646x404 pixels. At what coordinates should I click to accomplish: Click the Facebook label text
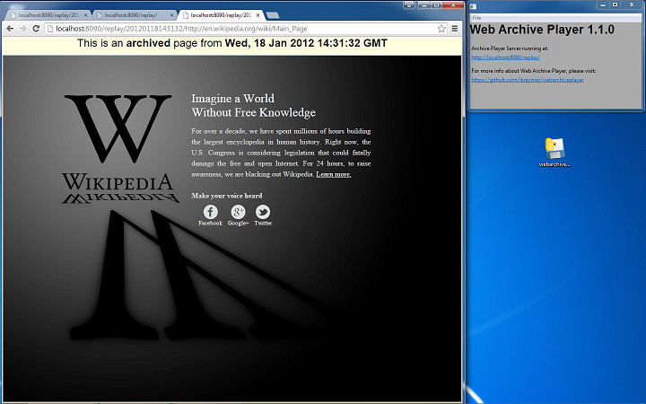pos(211,223)
